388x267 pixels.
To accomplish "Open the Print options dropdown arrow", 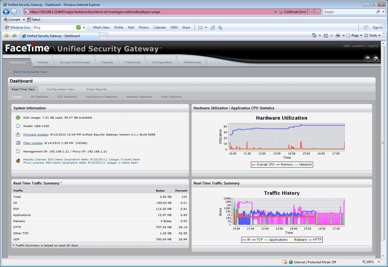I will tap(343, 35).
